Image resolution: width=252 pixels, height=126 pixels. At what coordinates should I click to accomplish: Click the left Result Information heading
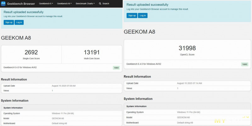click(14, 79)
